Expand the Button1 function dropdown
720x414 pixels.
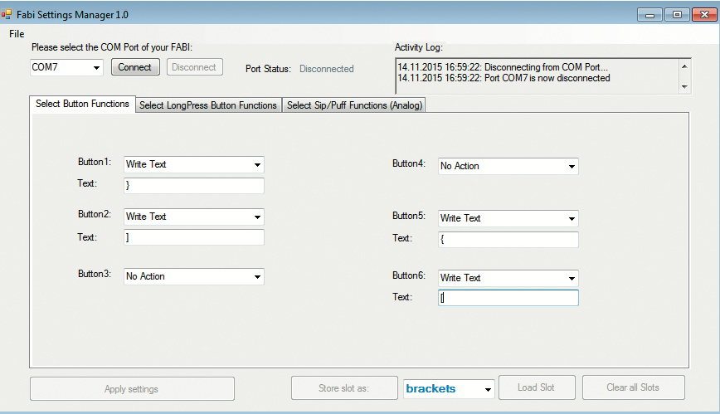coord(194,164)
